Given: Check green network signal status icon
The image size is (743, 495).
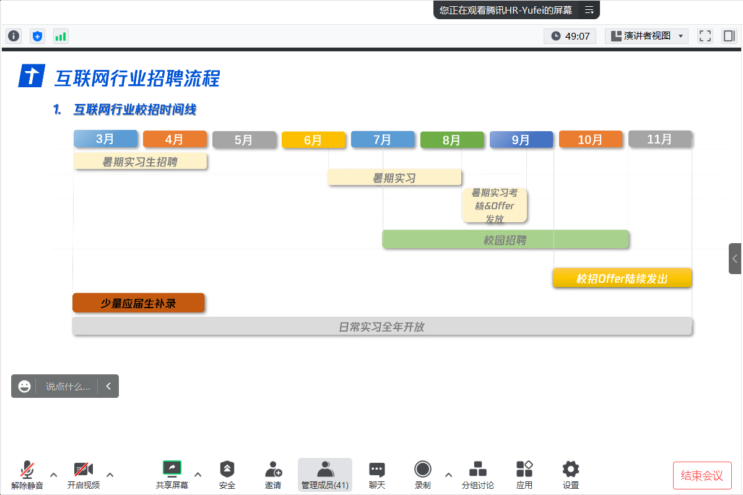Looking at the screenshot, I should tap(61, 36).
